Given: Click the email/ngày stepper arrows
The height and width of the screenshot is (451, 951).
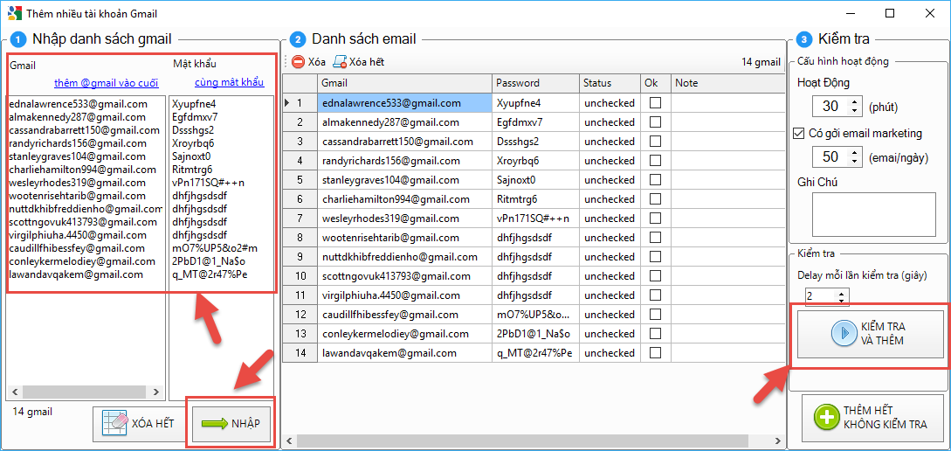Looking at the screenshot, I should (855, 157).
